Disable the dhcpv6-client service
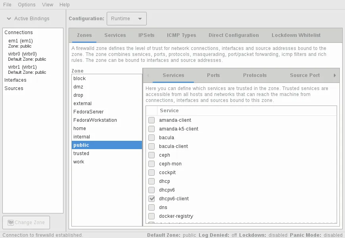Viewport: 345px width, 238px height. point(151,199)
